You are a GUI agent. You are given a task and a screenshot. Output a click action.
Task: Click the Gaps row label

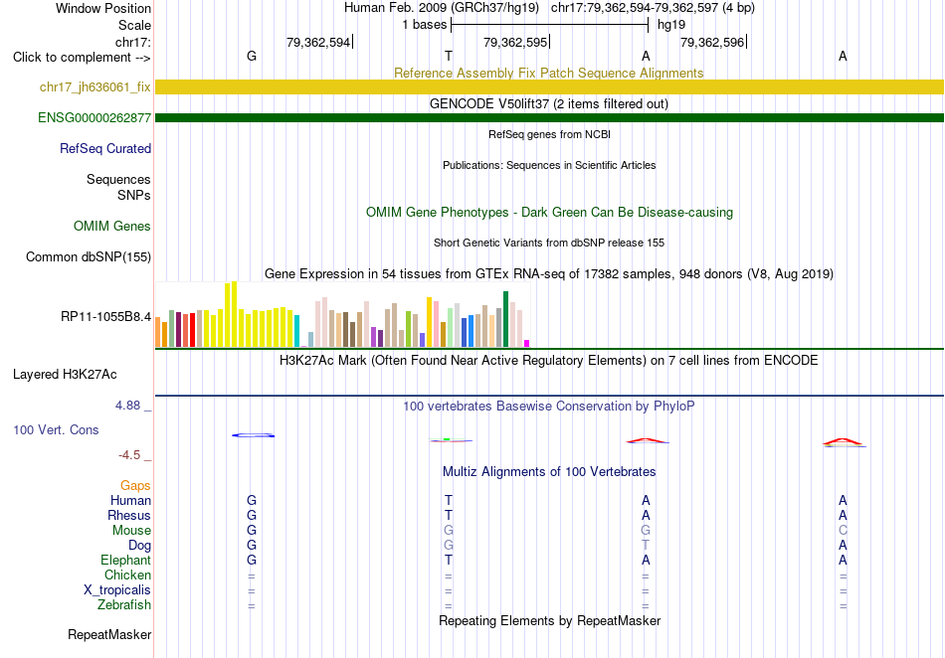pos(135,485)
